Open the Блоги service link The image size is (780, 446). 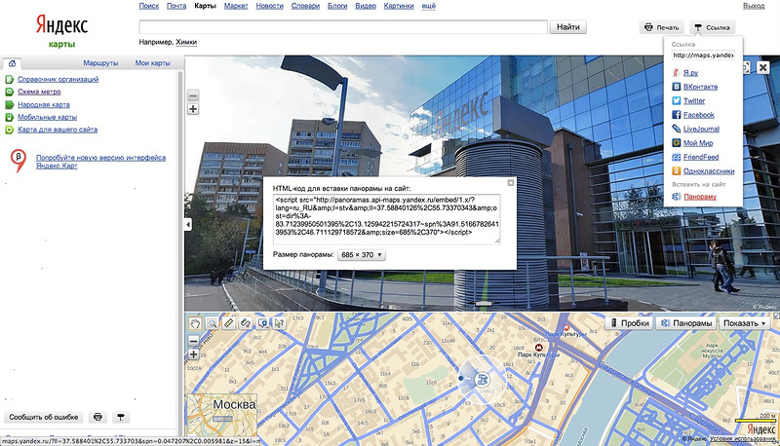click(x=337, y=6)
